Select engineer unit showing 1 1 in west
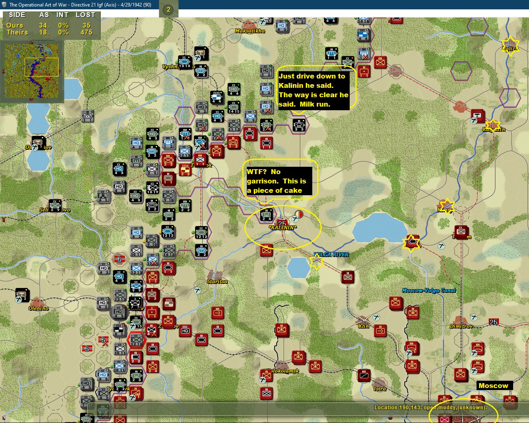 click(x=87, y=116)
